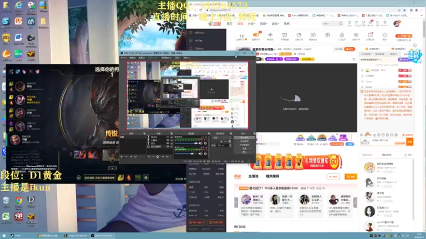The image size is (426, 239).
Task: Open the alarm clock icon in streamer toolbar
Action: (284, 35)
